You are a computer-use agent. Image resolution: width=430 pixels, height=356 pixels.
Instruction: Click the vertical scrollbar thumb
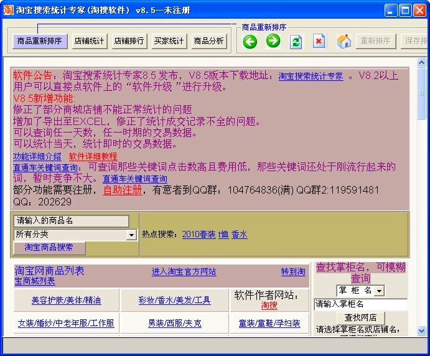(422, 93)
